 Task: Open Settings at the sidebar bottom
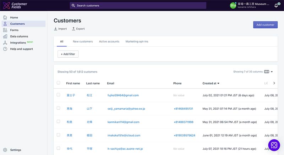tap(15, 150)
